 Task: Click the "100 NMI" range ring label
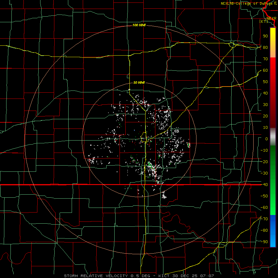pos(139,25)
